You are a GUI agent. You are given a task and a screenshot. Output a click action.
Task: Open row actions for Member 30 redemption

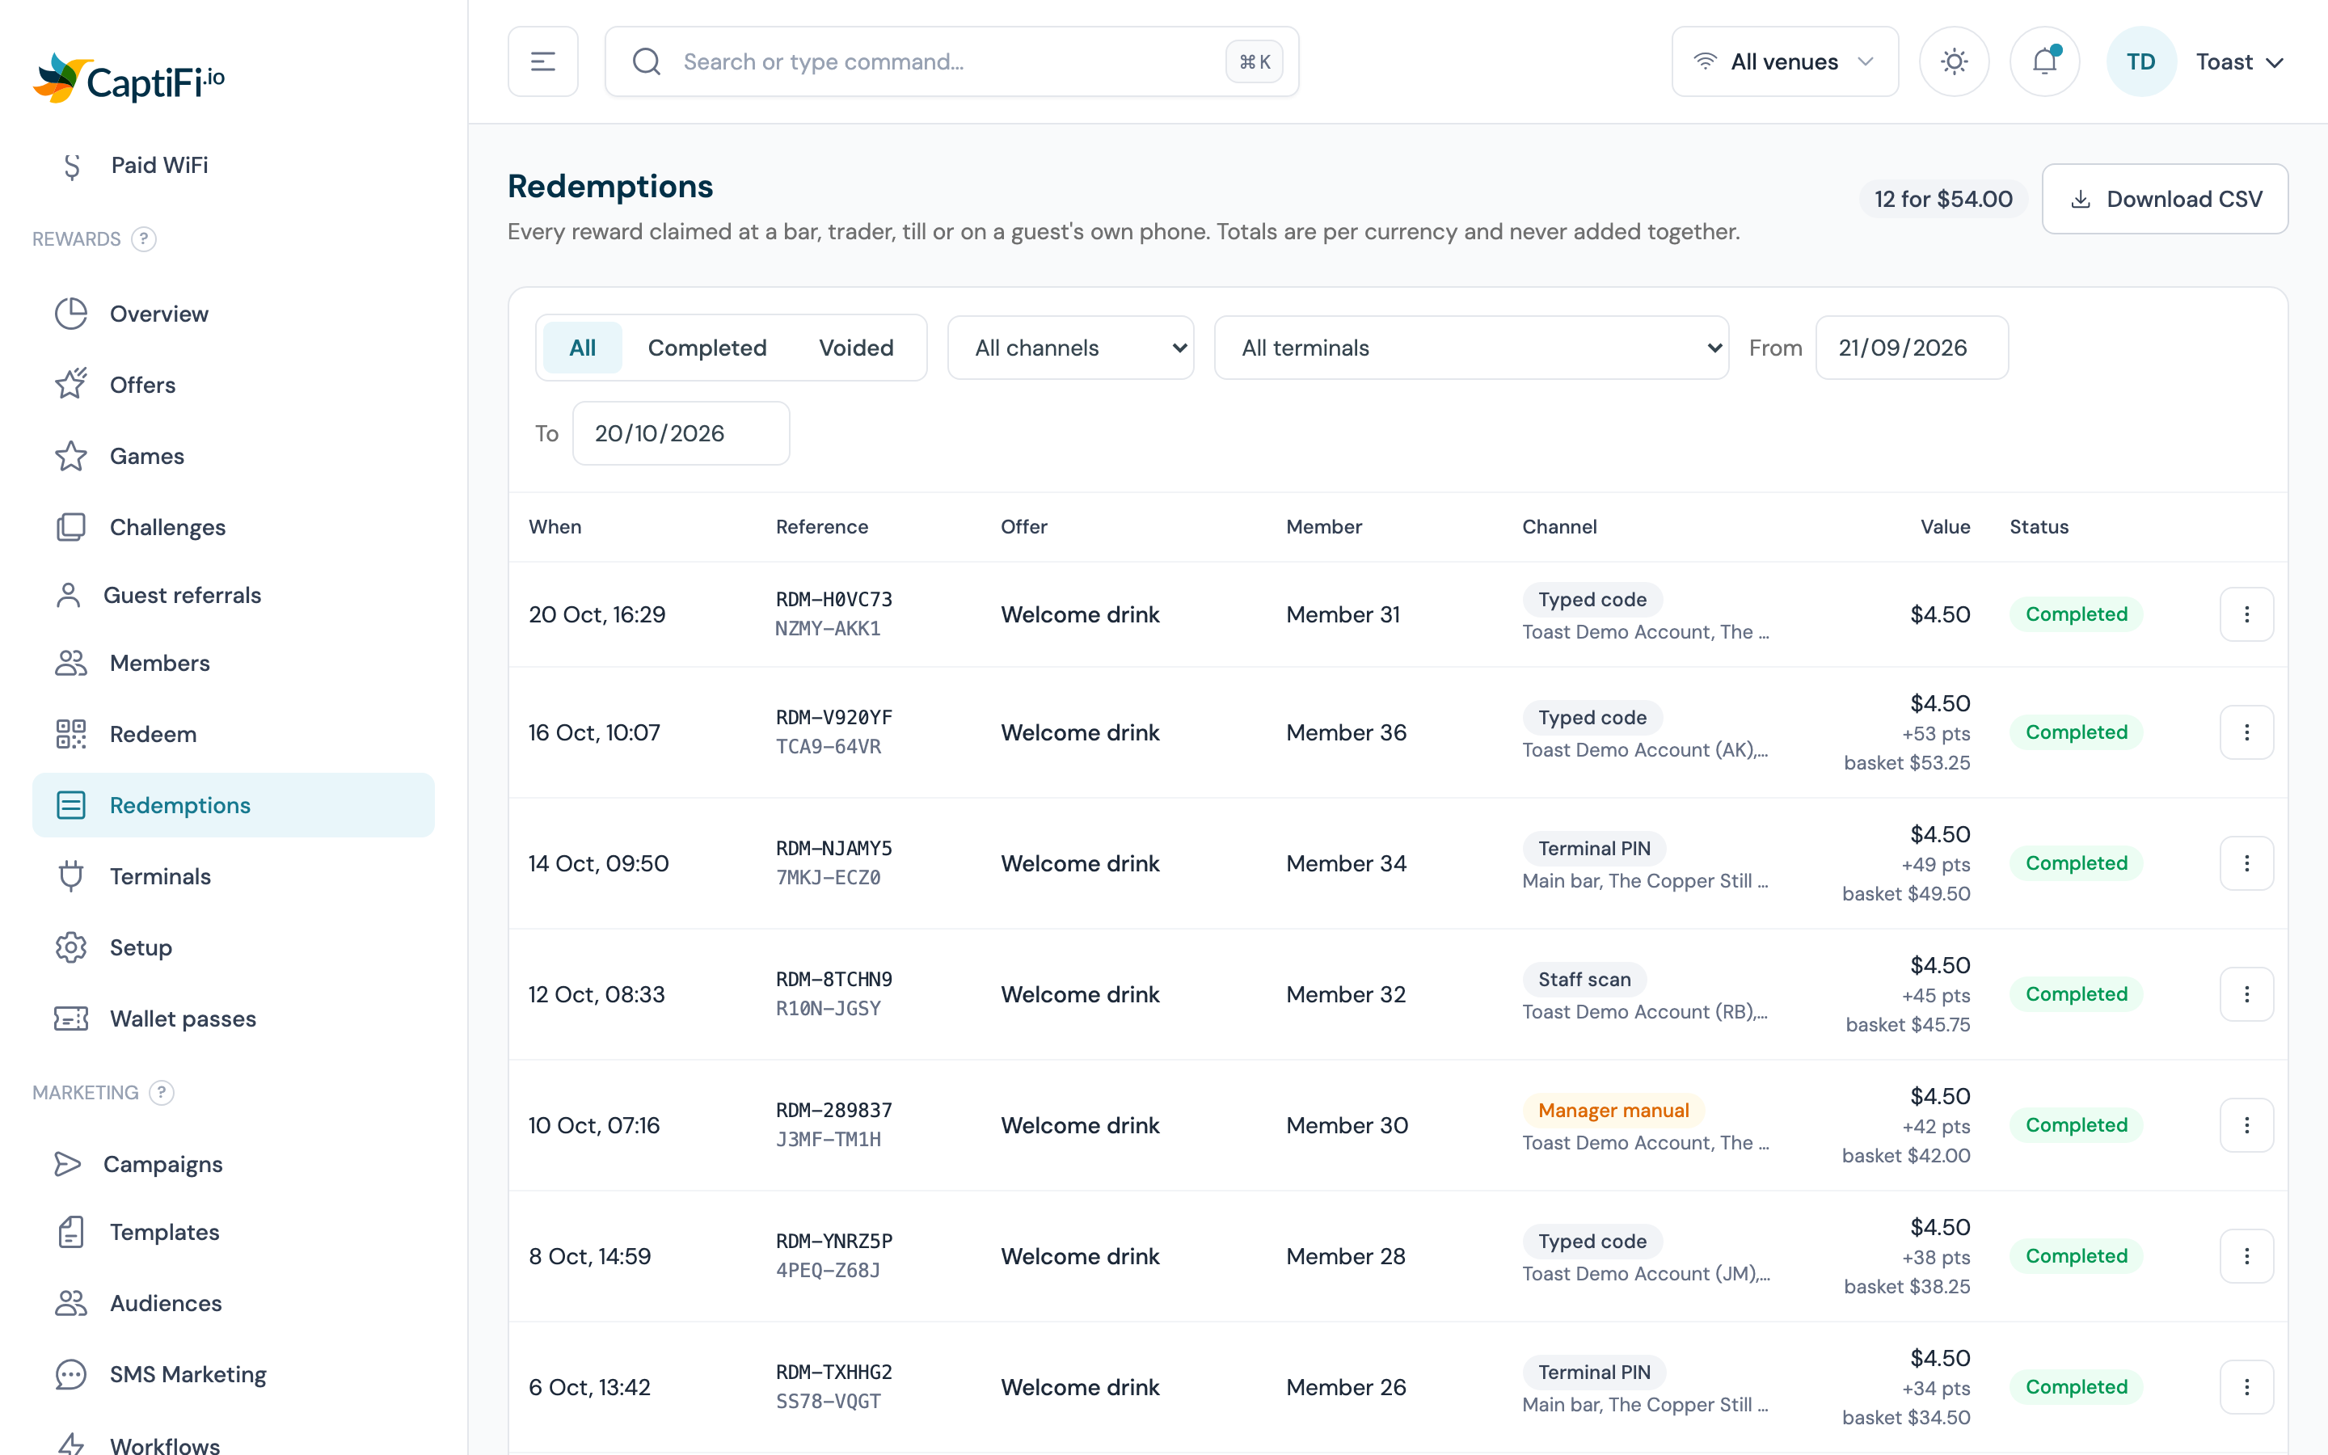[x=2246, y=1125]
